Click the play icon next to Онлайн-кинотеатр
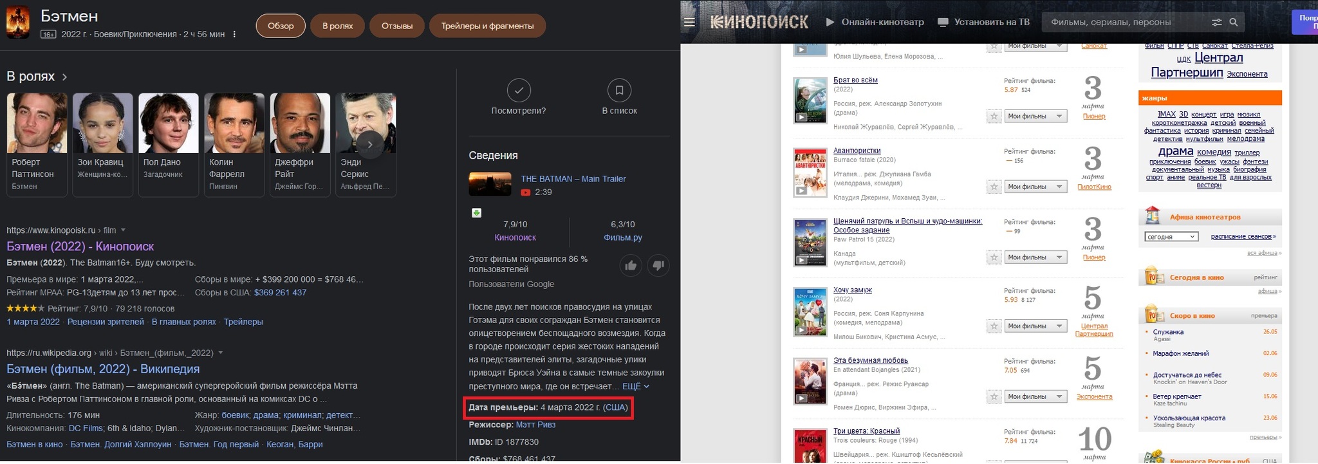Image resolution: width=1318 pixels, height=464 pixels. [x=830, y=22]
